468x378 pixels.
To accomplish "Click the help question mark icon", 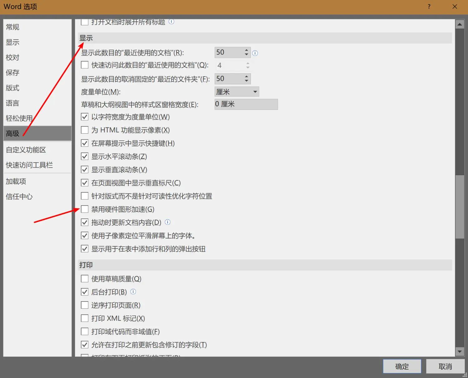I will tap(429, 7).
